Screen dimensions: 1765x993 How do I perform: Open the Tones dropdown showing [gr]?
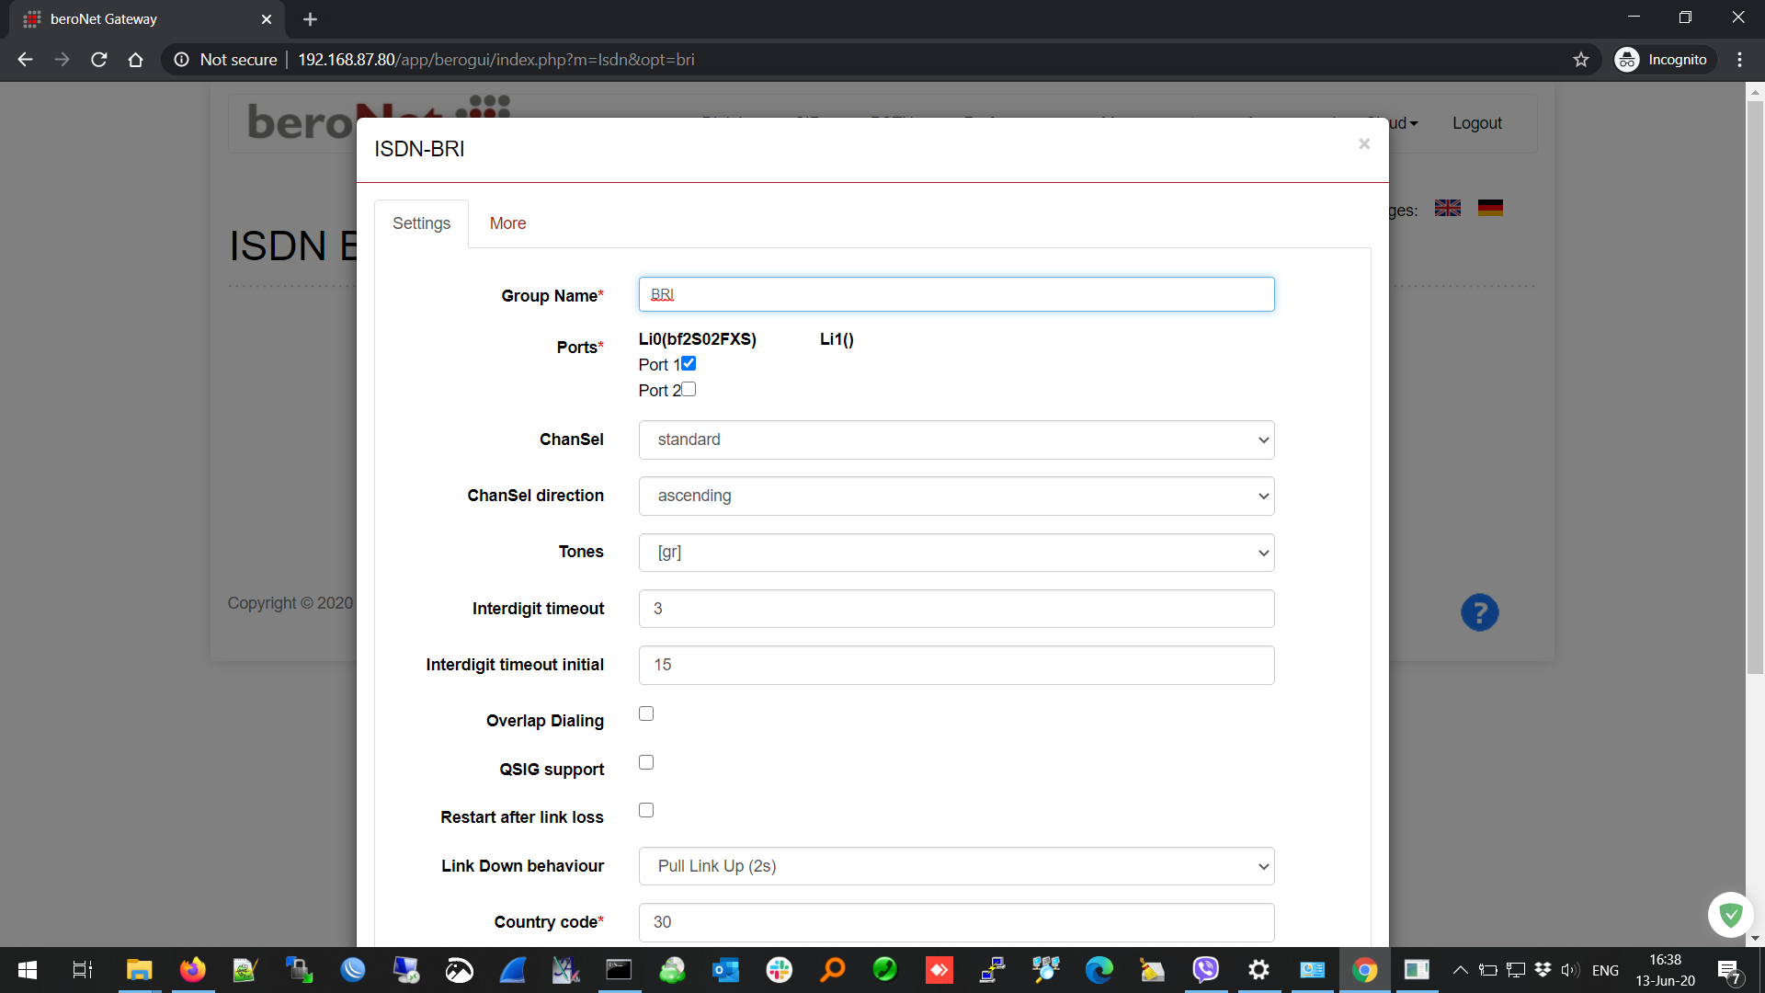coord(956,553)
